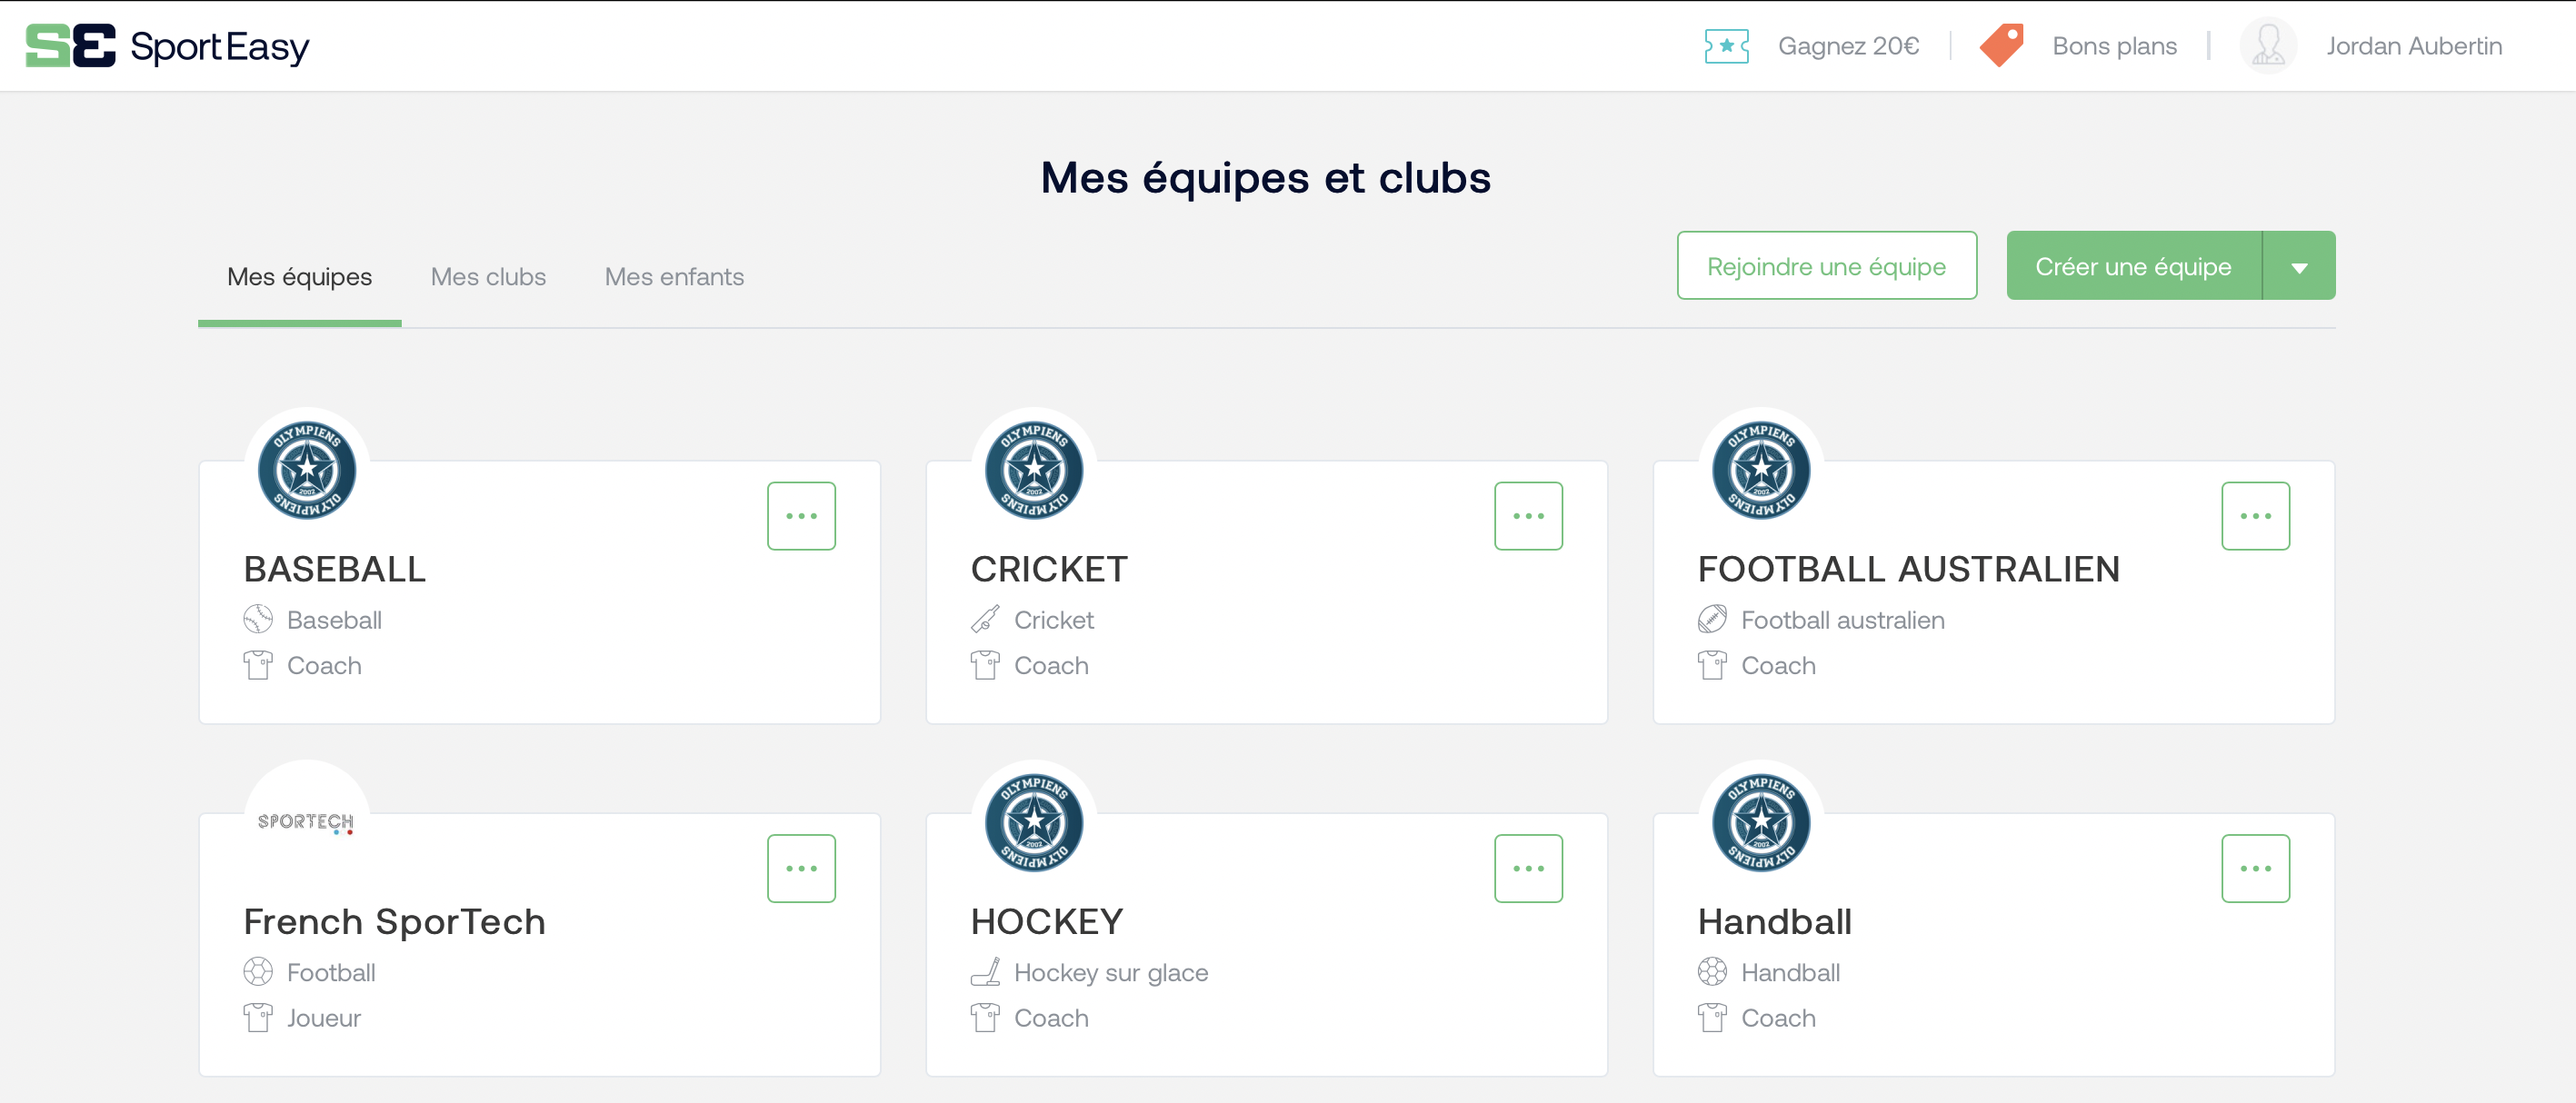Click the SPORTECH logo thumbnail
The image size is (2576, 1103).
[306, 822]
